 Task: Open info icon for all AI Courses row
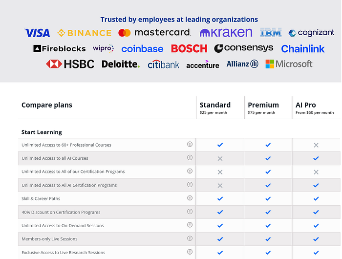190,158
